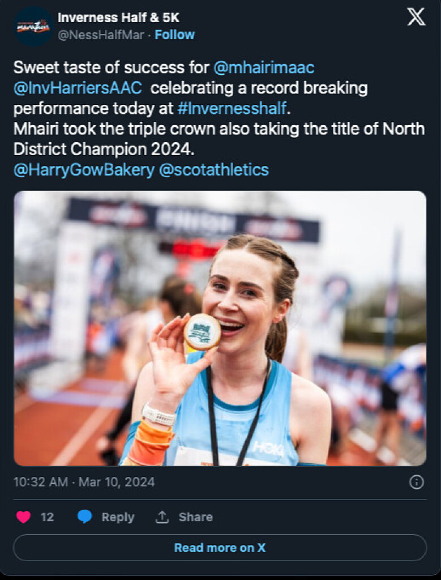Open the runner photo in the tweet
441x580 pixels.
tap(220, 328)
